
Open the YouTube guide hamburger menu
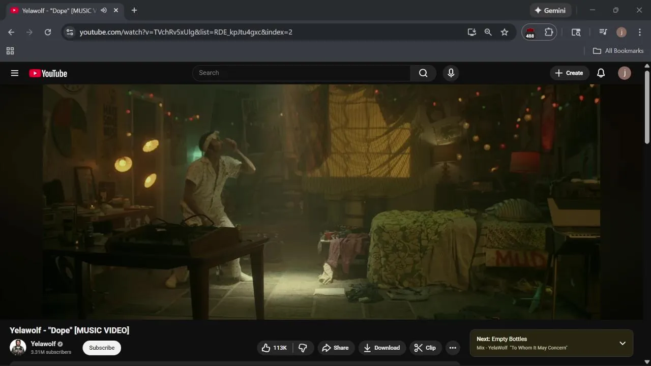coord(15,73)
